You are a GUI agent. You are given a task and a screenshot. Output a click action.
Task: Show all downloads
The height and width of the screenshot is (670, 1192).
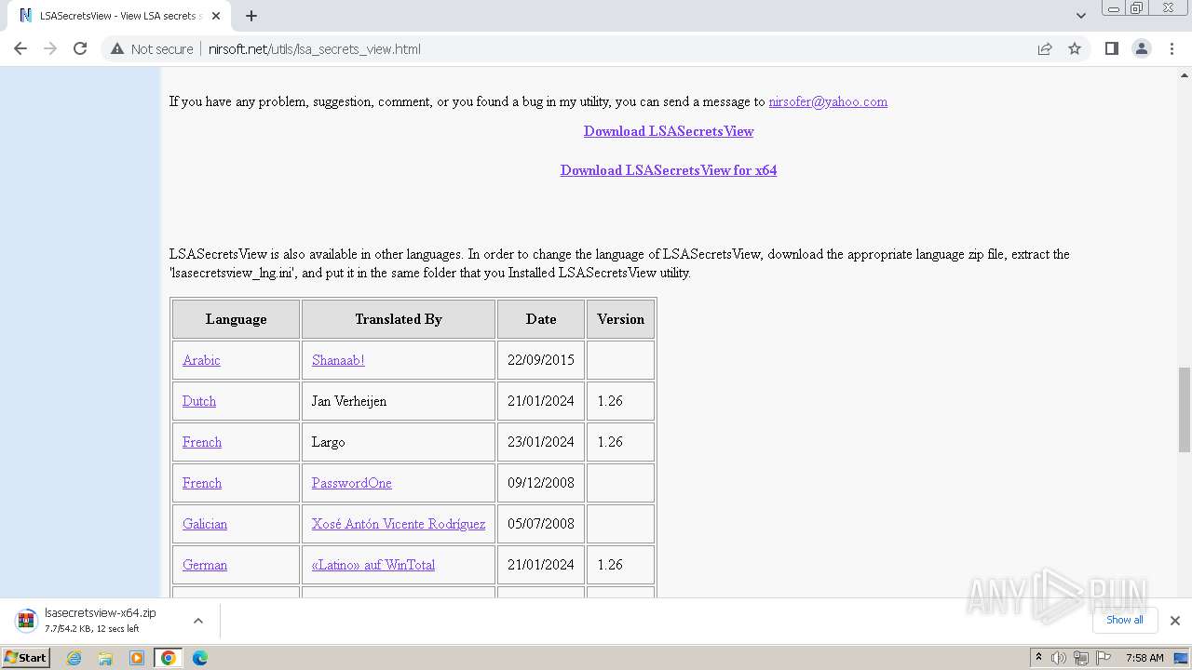[x=1125, y=620]
